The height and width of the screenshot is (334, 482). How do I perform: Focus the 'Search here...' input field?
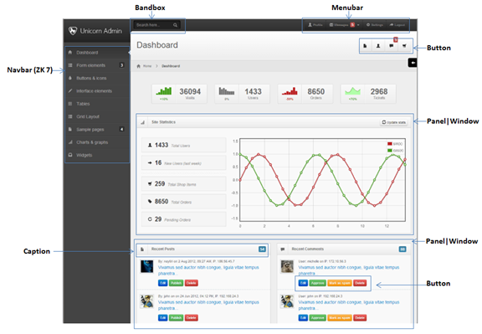tap(156, 25)
